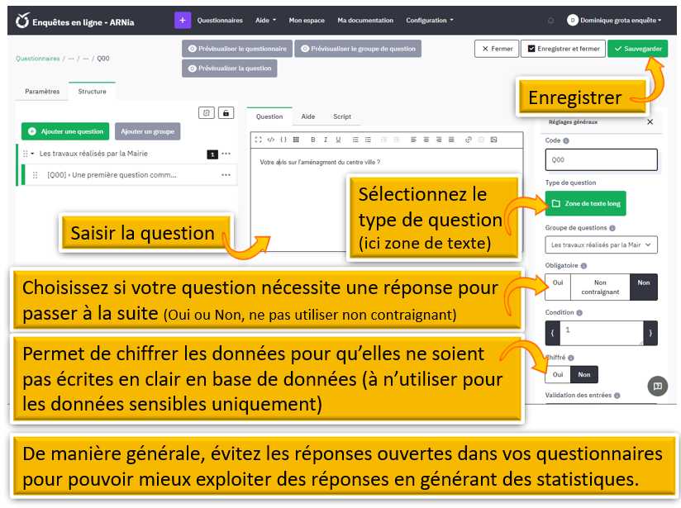Click into the question Code input field
The image size is (681, 508).
601,159
